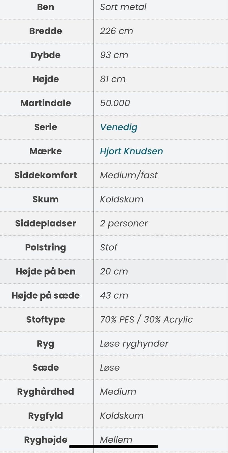Select the 43 cm seat height value
Screen dimensions: 228x453
click(x=114, y=295)
